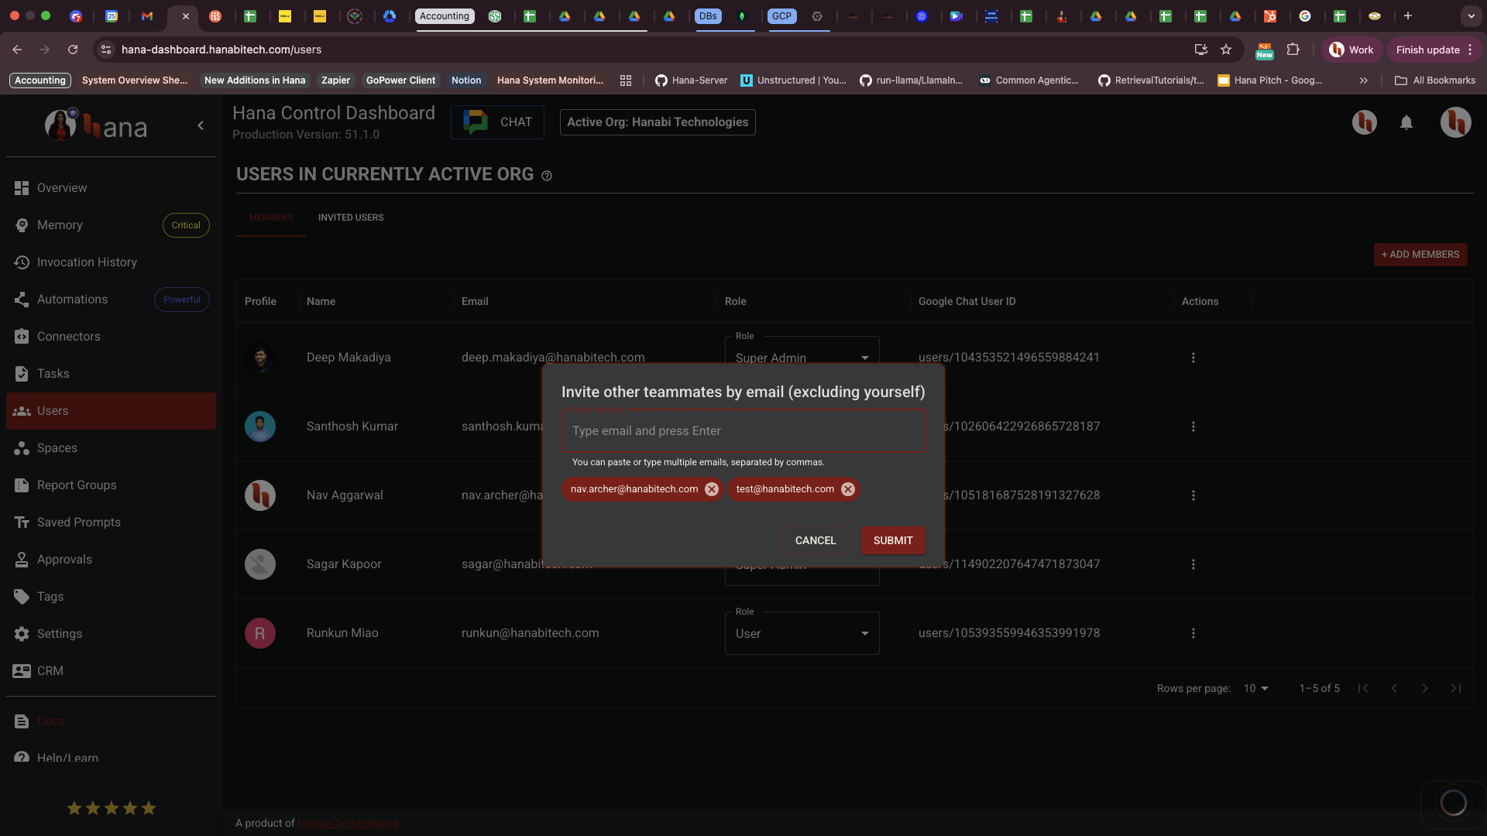The image size is (1487, 836).
Task: Open actions menu for Nav Aggarwal
Action: (x=1193, y=495)
